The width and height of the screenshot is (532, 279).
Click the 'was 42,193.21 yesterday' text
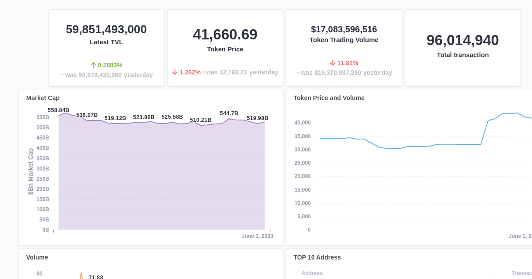point(242,72)
